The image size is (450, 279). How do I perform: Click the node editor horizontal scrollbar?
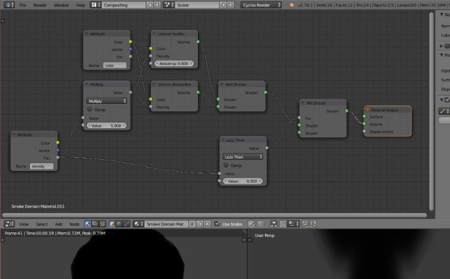pyautogui.click(x=214, y=215)
